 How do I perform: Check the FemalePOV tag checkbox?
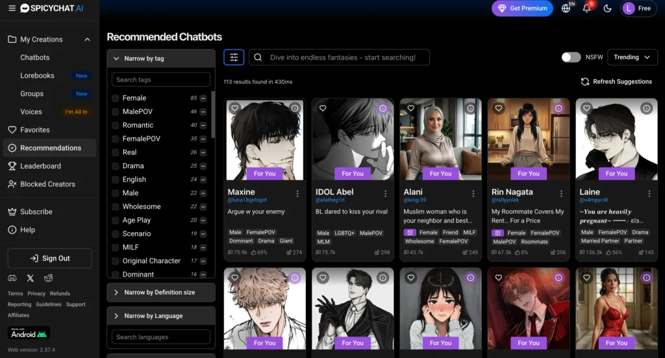pyautogui.click(x=116, y=139)
